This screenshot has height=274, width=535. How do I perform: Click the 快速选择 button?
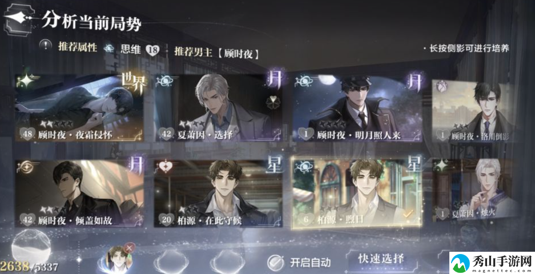coord(381,259)
